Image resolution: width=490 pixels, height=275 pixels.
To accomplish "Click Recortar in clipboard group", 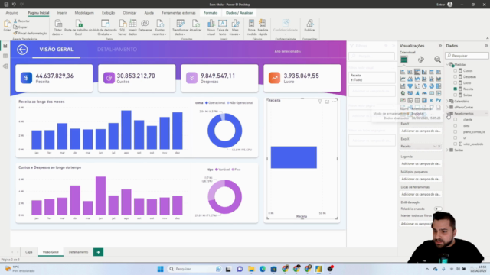I will (21, 21).
